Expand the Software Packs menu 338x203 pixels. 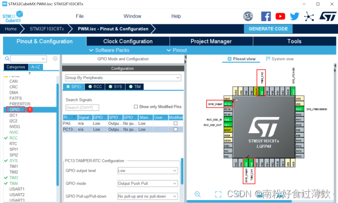pos(109,50)
